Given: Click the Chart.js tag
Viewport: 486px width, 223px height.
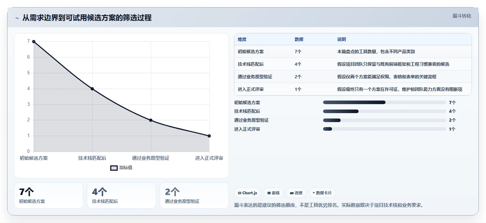Looking at the screenshot, I should click(247, 193).
